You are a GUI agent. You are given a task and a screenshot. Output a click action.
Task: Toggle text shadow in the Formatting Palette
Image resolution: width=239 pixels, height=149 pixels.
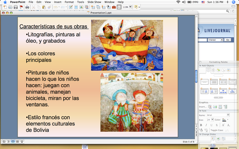coord(217,125)
